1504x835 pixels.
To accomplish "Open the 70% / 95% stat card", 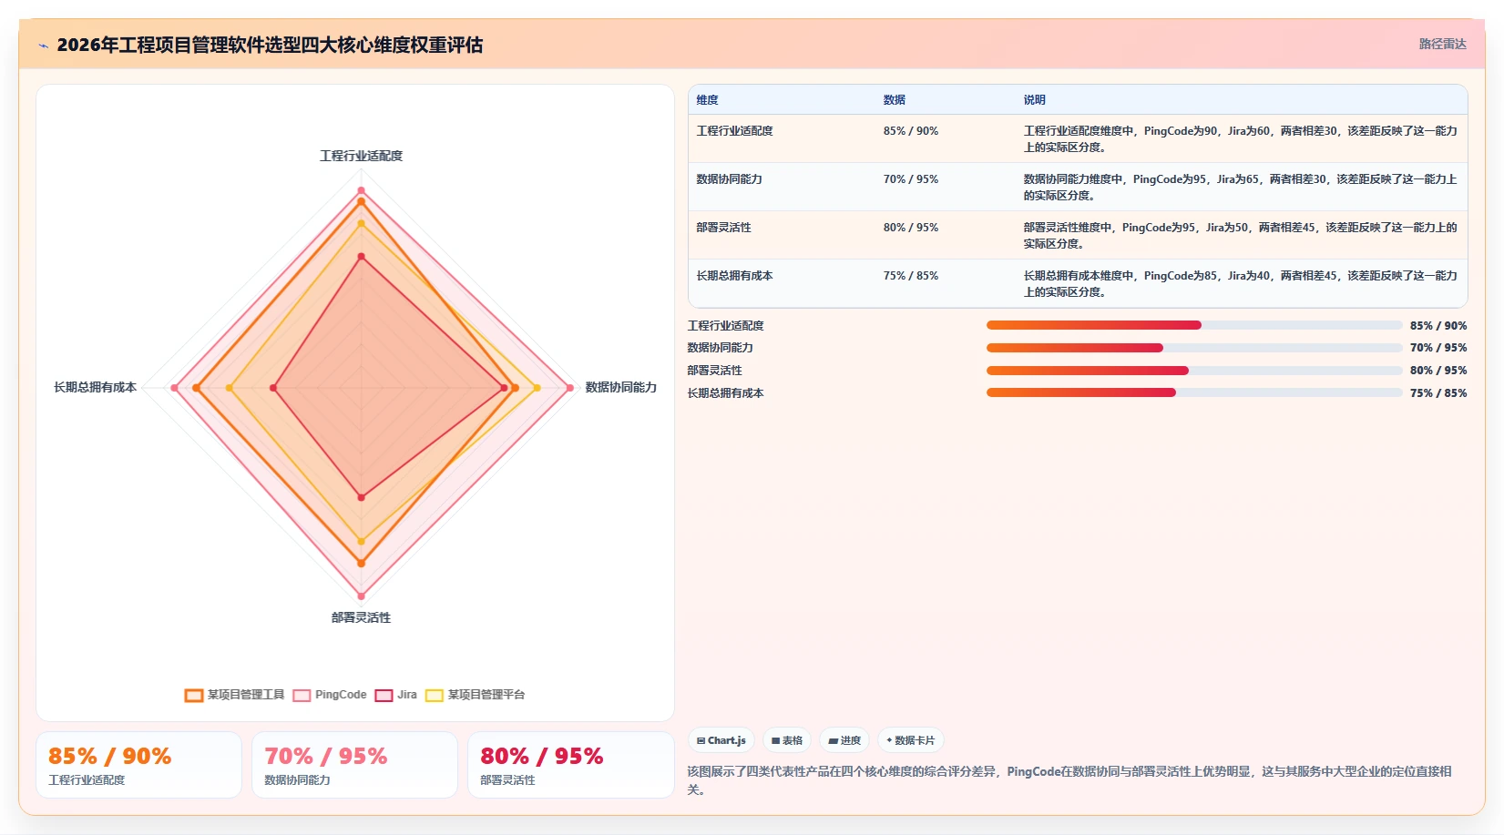I will click(x=354, y=765).
